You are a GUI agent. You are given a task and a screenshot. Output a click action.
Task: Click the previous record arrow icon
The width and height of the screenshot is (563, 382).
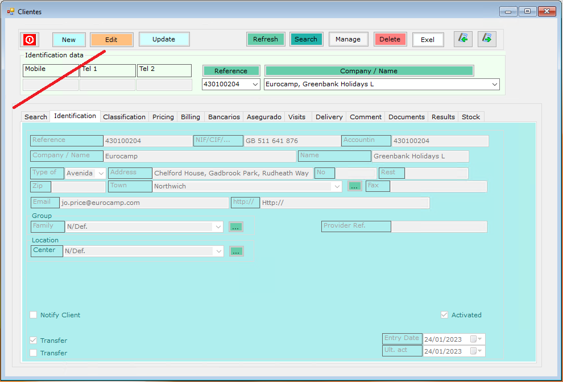tap(463, 39)
